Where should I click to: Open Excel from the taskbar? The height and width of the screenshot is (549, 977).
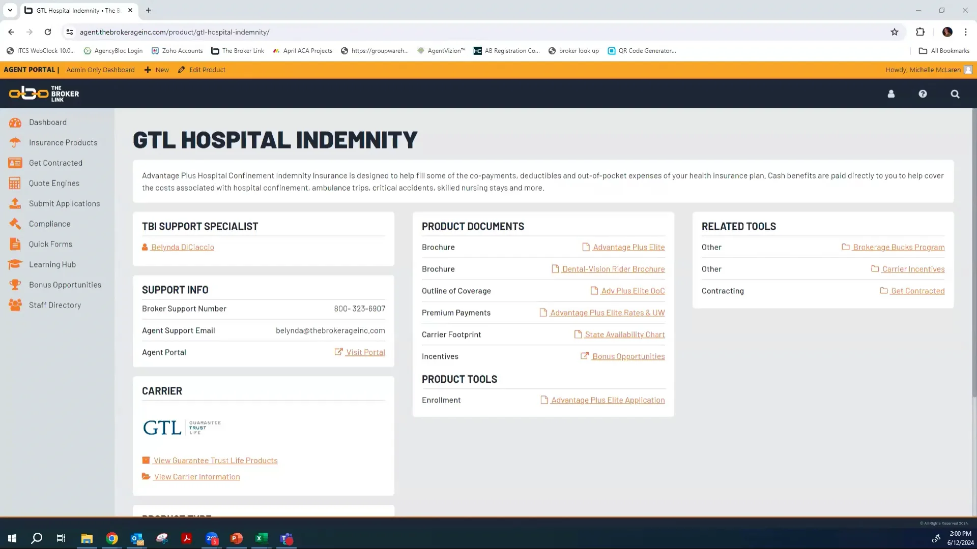pos(262,538)
